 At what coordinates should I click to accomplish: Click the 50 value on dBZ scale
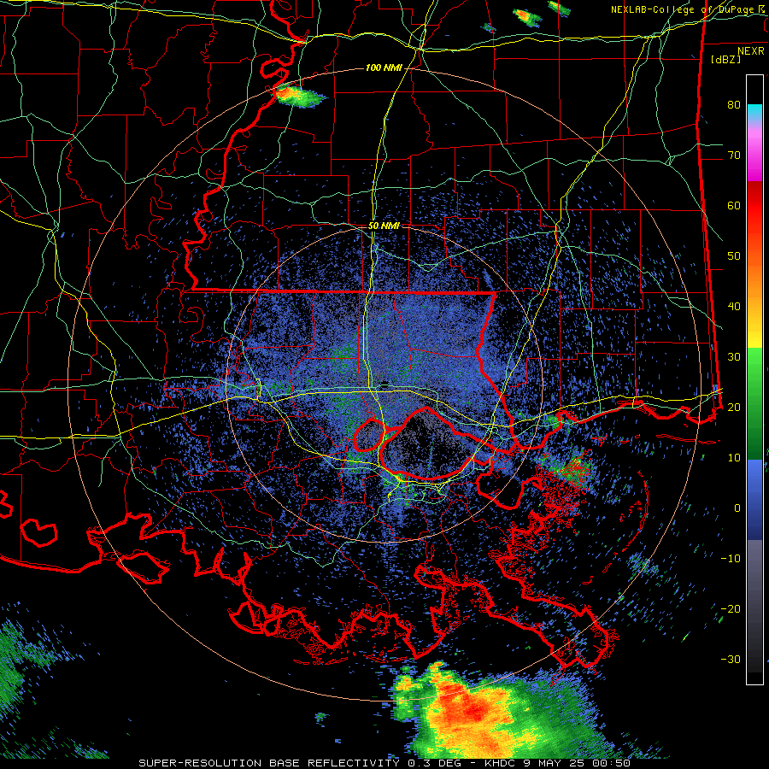pos(734,256)
